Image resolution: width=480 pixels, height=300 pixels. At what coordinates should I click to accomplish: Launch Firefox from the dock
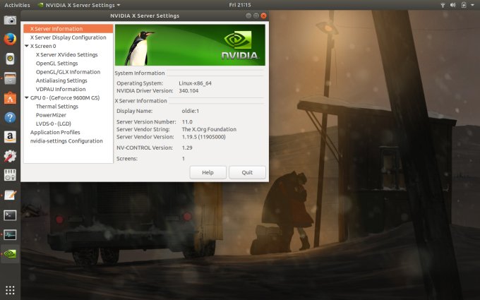click(x=10, y=40)
